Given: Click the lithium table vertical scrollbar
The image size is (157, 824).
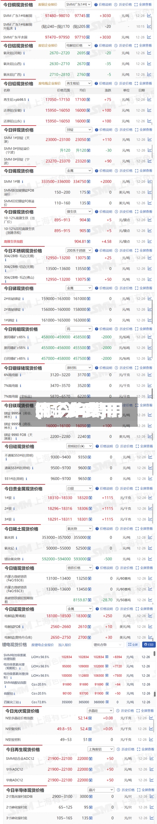Looking at the screenshot, I should 155,654.
